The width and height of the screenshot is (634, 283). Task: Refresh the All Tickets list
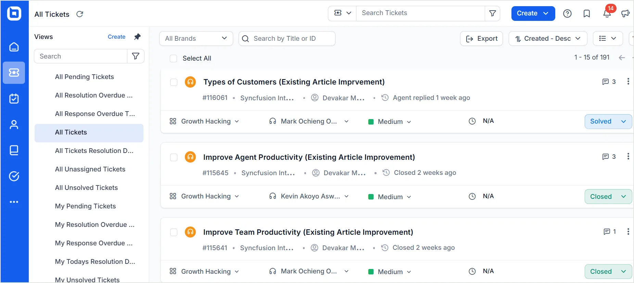(80, 14)
